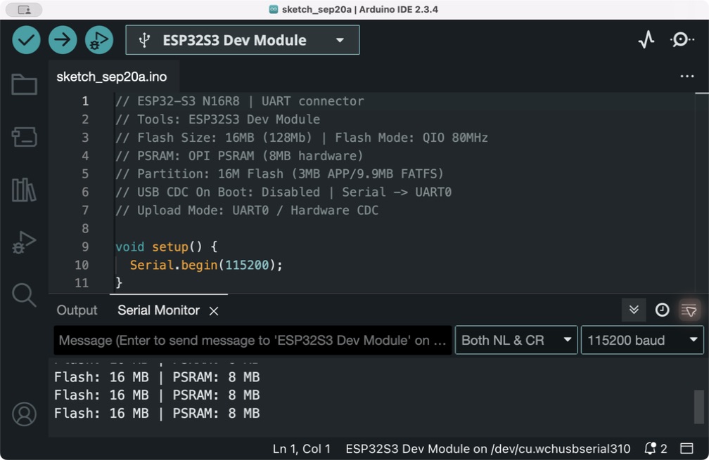Screen dimensions: 709x460
Task: Click the Partition 16M Flash comment line
Action: tap(279, 173)
